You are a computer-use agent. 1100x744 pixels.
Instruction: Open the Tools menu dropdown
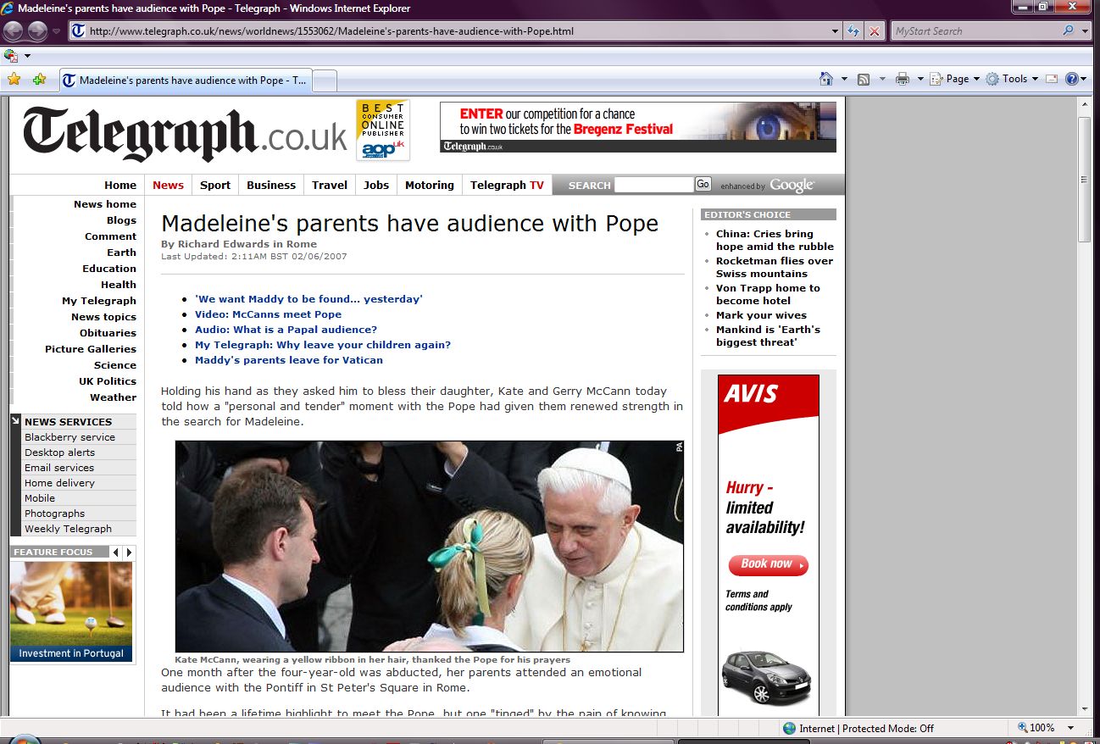(x=1014, y=79)
